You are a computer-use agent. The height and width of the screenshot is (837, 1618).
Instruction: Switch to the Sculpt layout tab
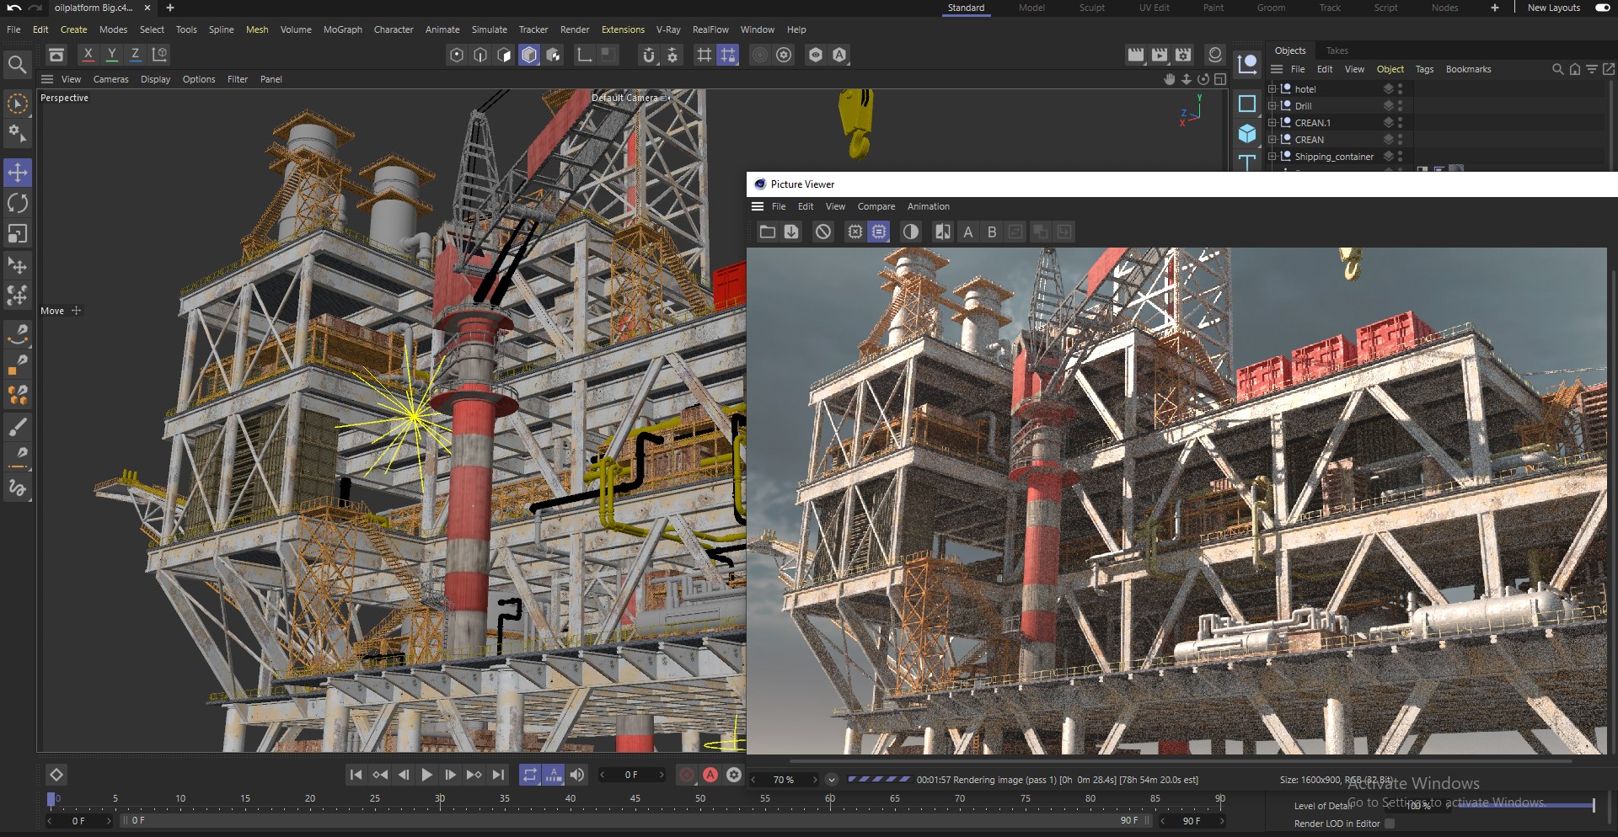point(1091,8)
